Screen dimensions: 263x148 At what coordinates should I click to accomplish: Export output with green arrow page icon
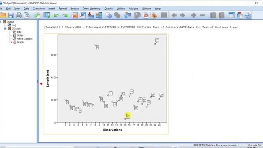point(37,16)
